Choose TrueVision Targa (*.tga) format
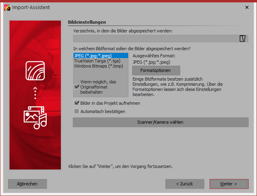This screenshot has width=257, height=196. tap(97, 61)
